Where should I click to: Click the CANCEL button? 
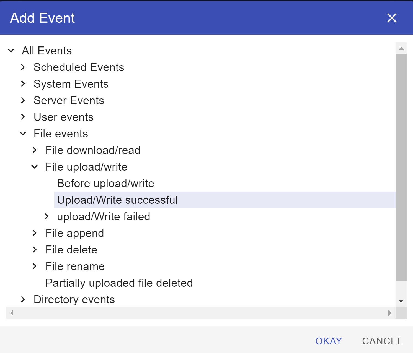click(x=382, y=341)
